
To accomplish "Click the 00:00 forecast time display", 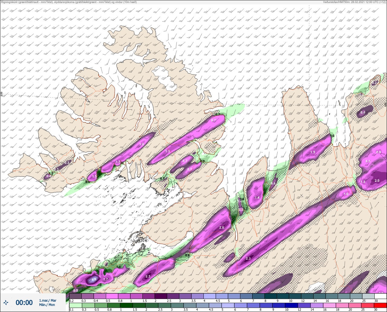I will 24,302.
